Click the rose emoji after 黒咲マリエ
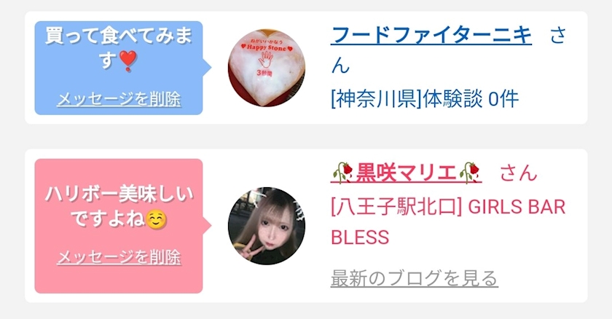 pos(469,173)
